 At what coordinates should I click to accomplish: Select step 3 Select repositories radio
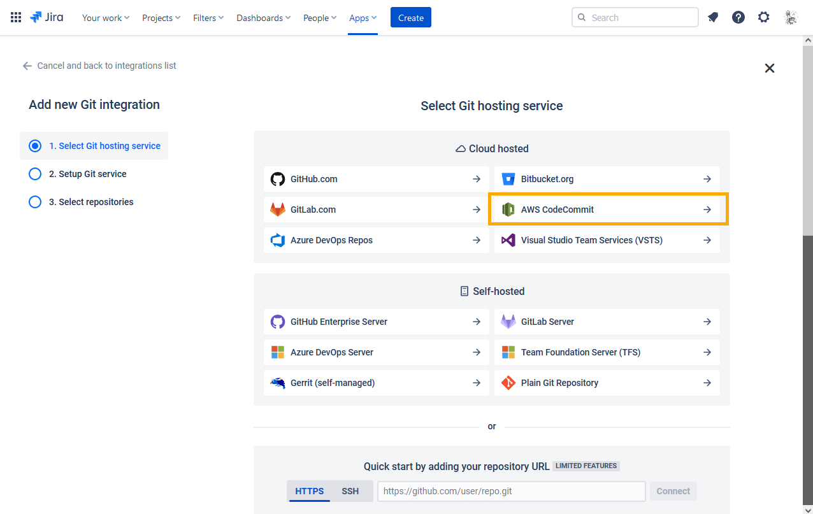click(x=35, y=202)
